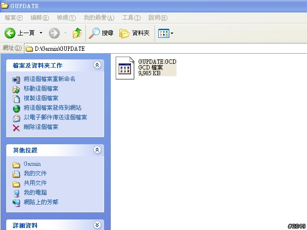
Task: Click the Up one level folder icon
Action: click(77, 33)
